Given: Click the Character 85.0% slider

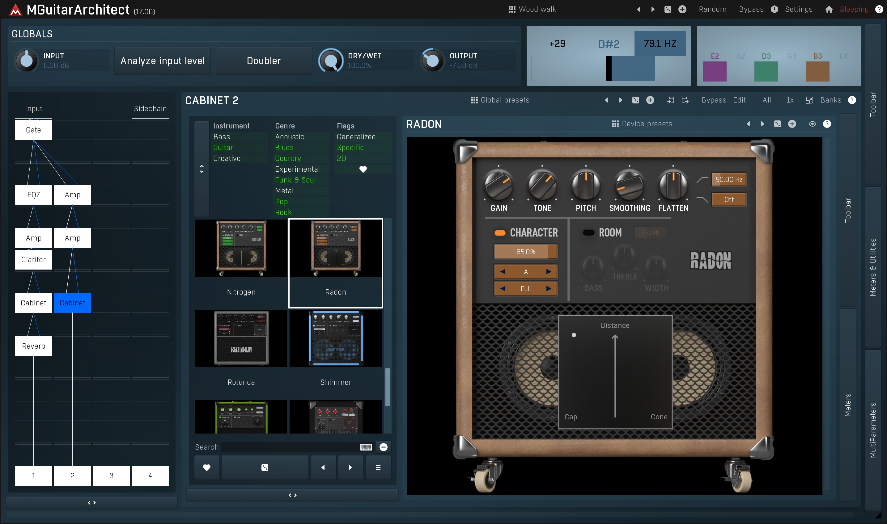Looking at the screenshot, I should coord(525,252).
